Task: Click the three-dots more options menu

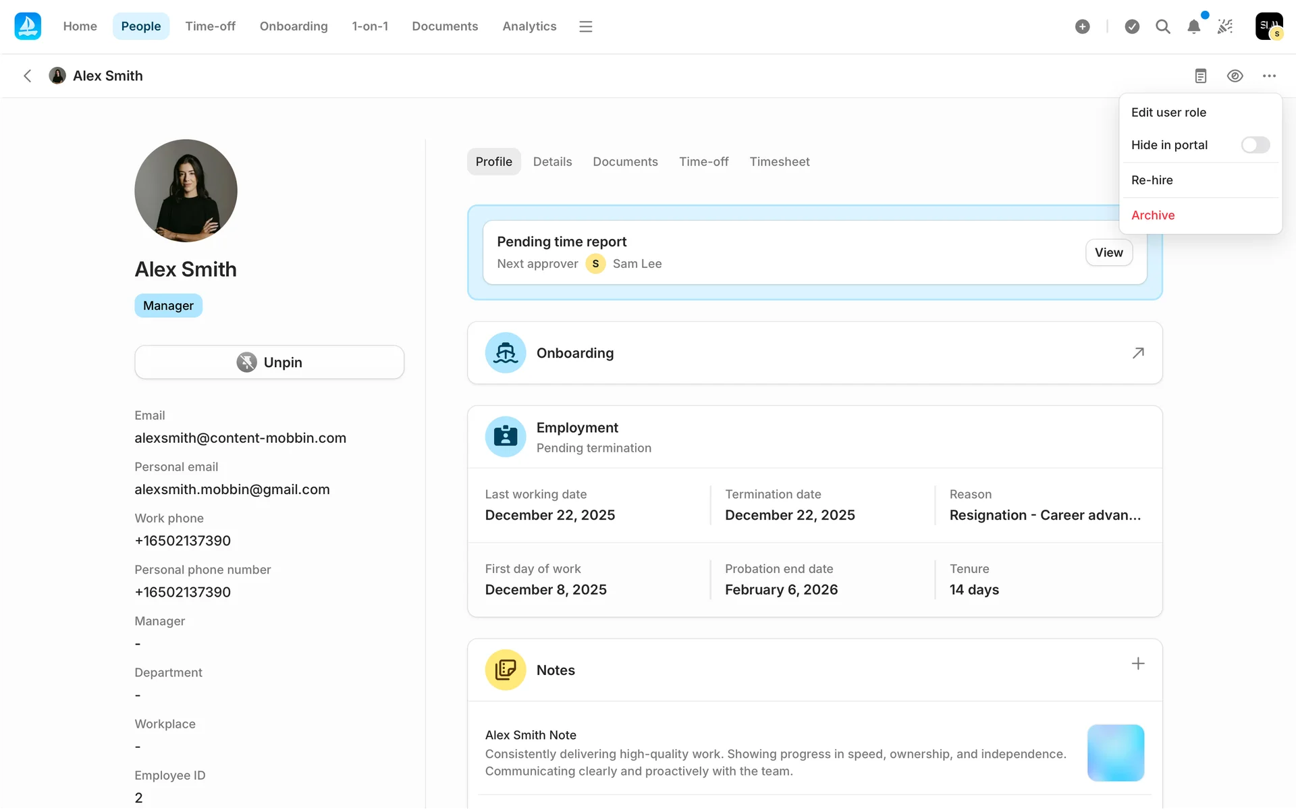Action: [x=1269, y=76]
